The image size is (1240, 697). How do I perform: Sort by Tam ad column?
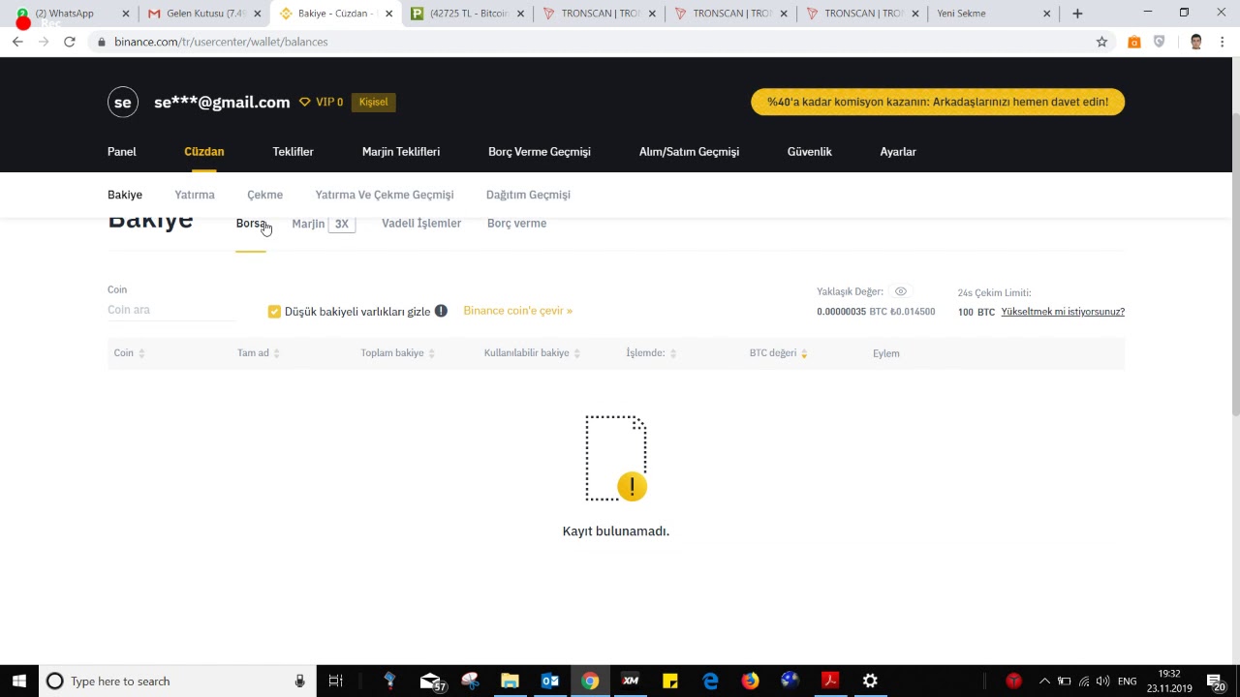tap(276, 353)
